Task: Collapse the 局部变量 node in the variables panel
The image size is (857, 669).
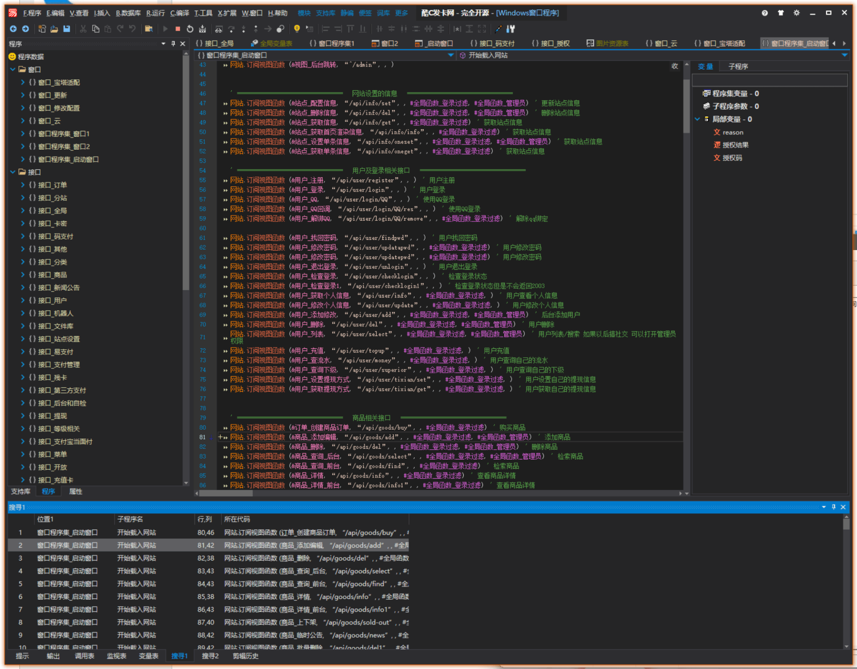Action: [697, 119]
